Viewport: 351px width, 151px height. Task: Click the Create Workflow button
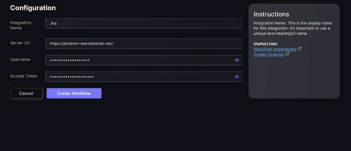74,93
